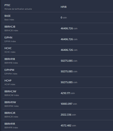
Task: Click the 10083.097 kWh value
Action: pyautogui.click(x=69, y=104)
